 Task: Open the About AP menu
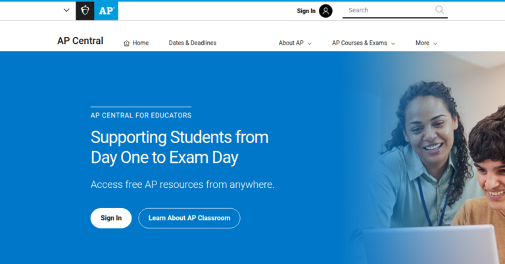point(295,43)
